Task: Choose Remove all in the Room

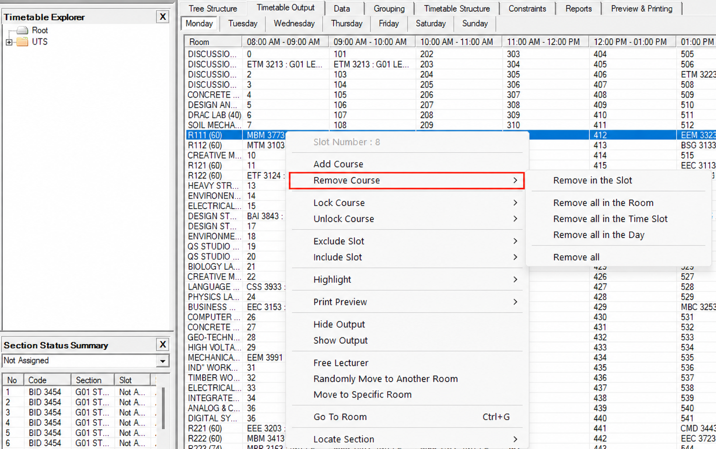Action: click(618, 203)
